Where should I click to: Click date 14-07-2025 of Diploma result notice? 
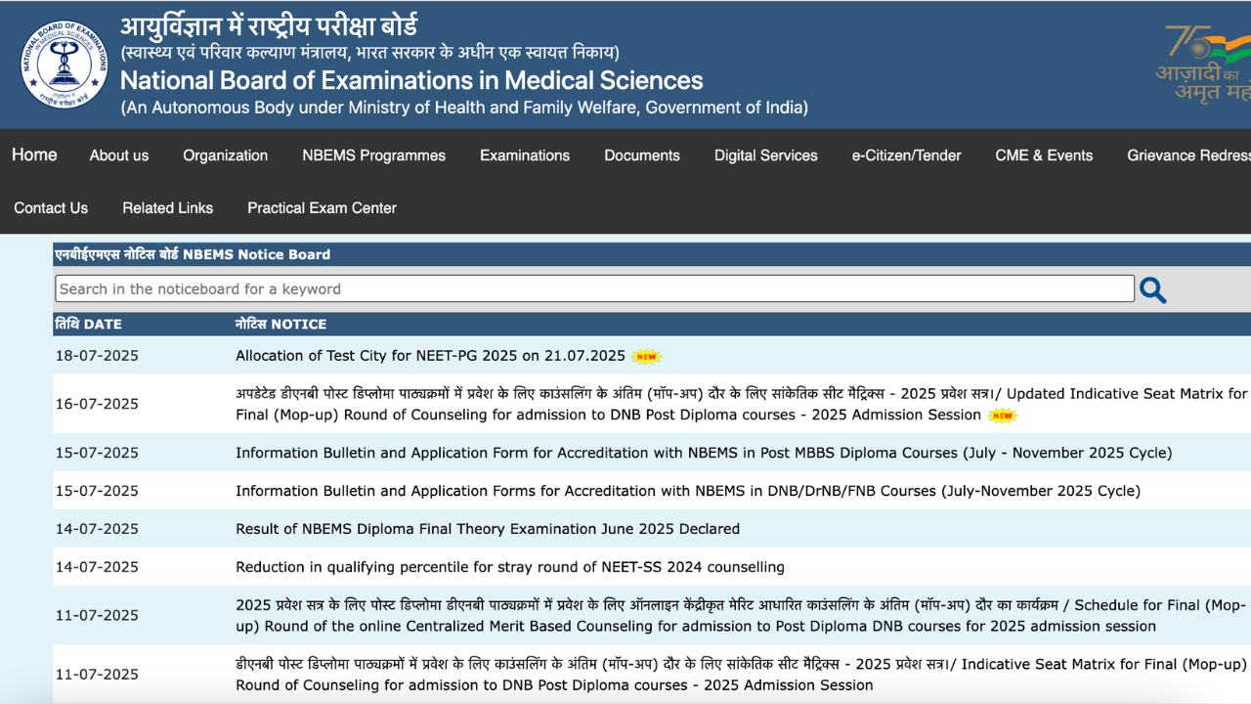pos(97,529)
